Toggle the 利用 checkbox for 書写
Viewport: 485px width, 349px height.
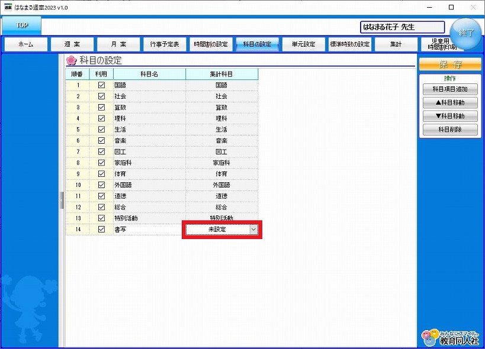(x=101, y=229)
